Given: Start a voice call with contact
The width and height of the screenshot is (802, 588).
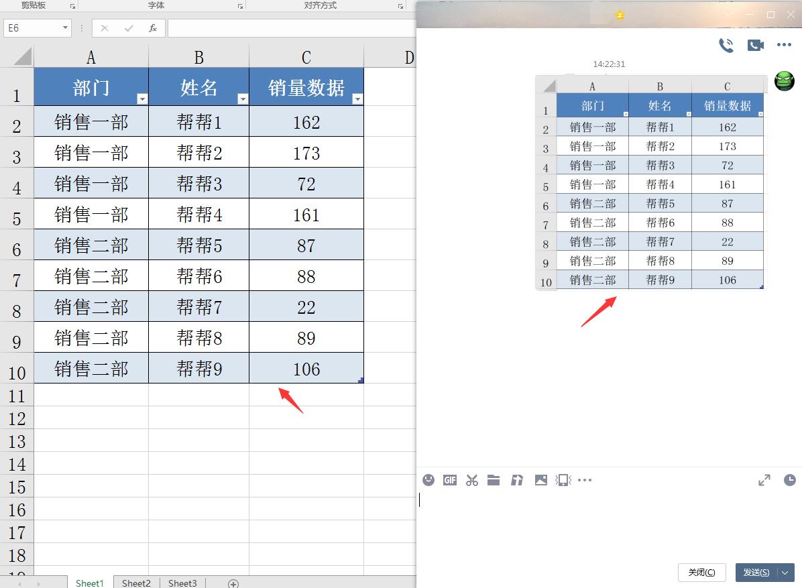Looking at the screenshot, I should coord(726,46).
